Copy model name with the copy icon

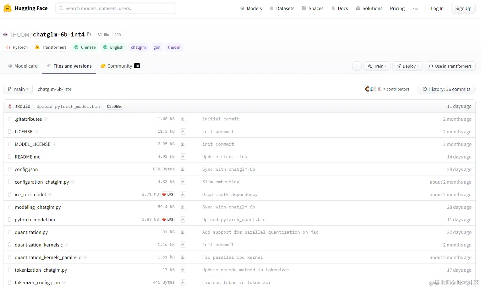89,34
